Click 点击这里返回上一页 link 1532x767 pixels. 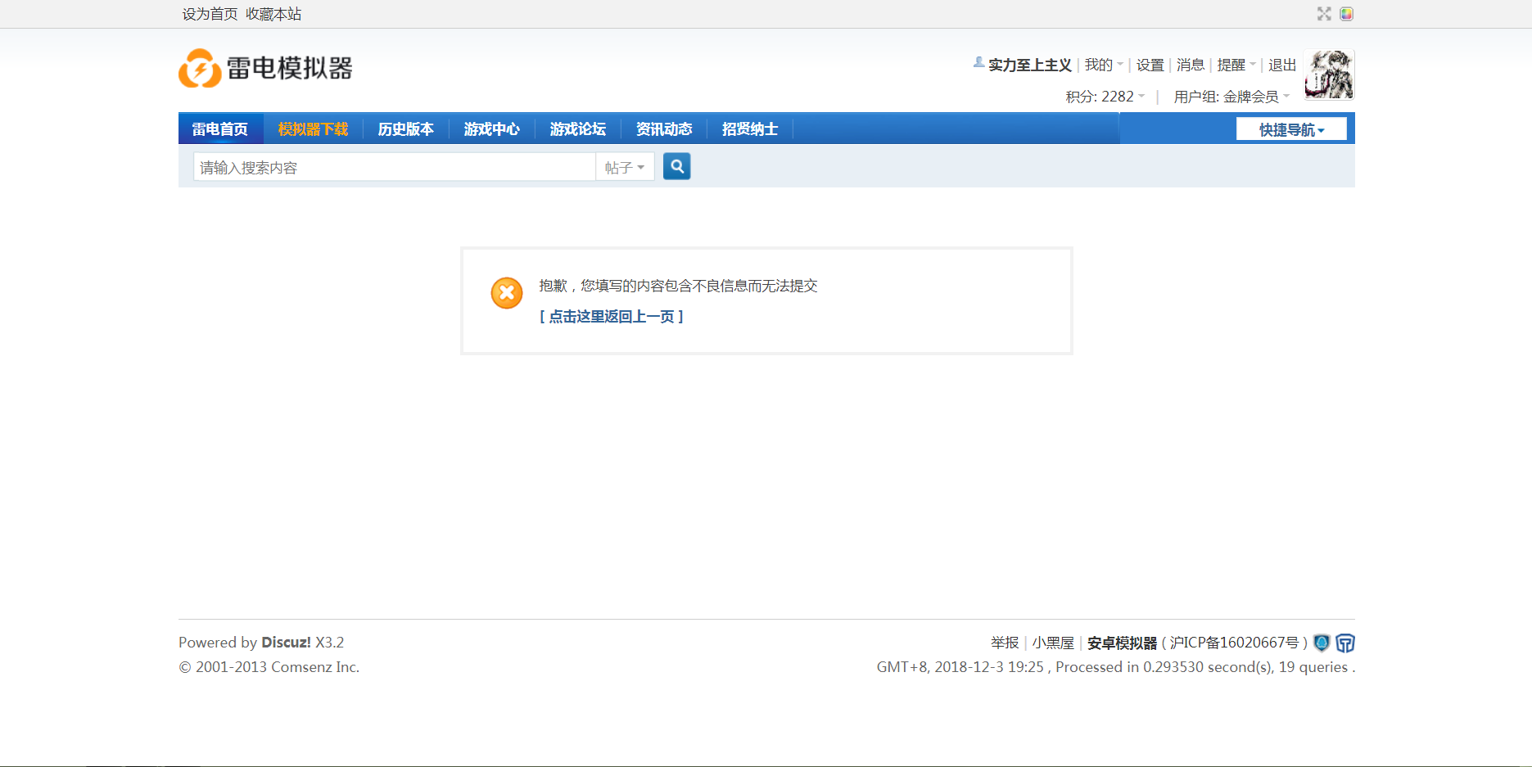pos(612,316)
